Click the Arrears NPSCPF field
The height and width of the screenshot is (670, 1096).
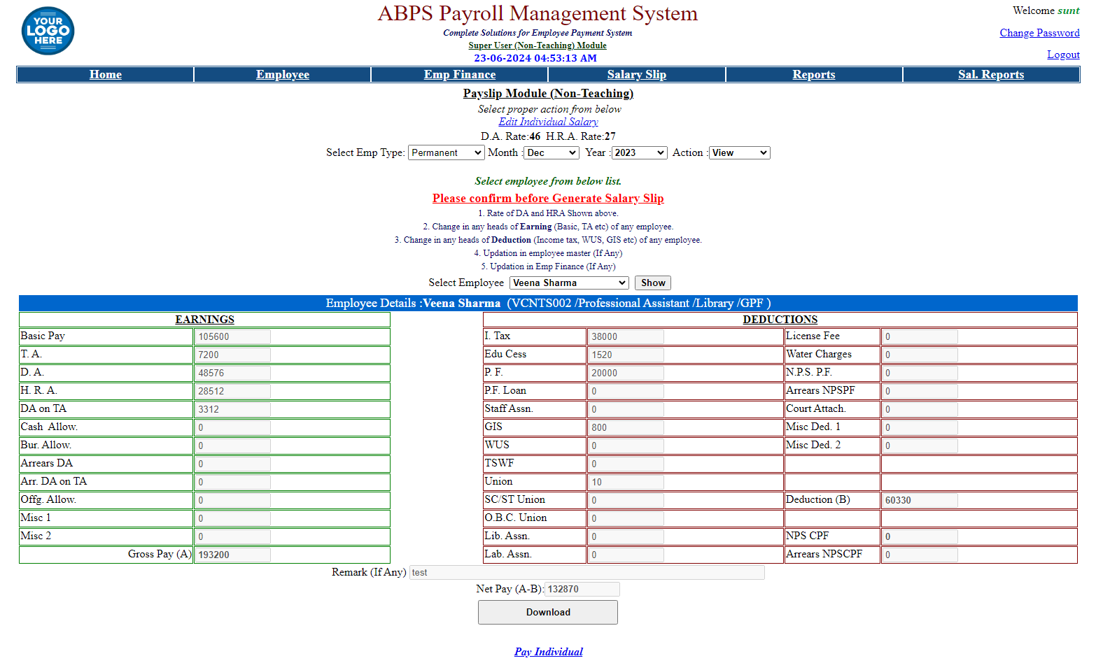click(920, 555)
